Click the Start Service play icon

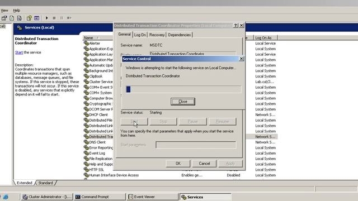click(x=47, y=18)
